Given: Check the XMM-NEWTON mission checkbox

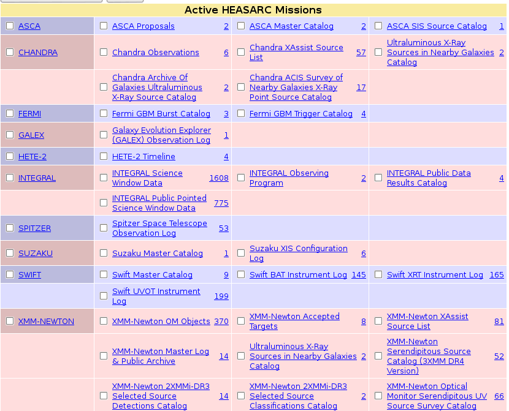Looking at the screenshot, I should [x=10, y=321].
